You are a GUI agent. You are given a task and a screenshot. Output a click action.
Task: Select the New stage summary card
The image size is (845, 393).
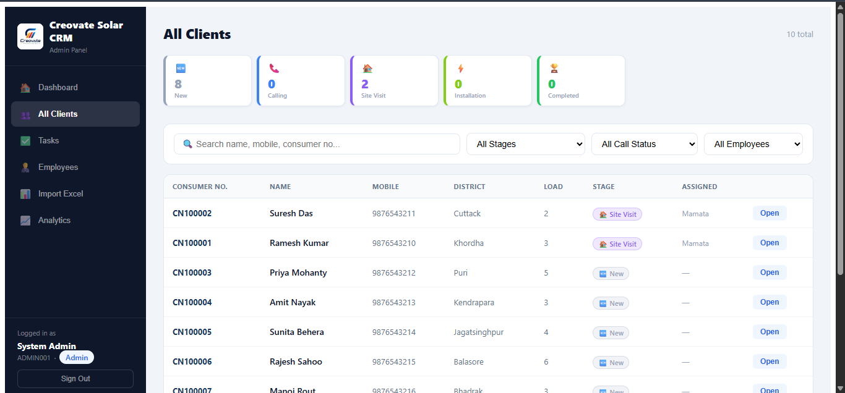click(208, 81)
